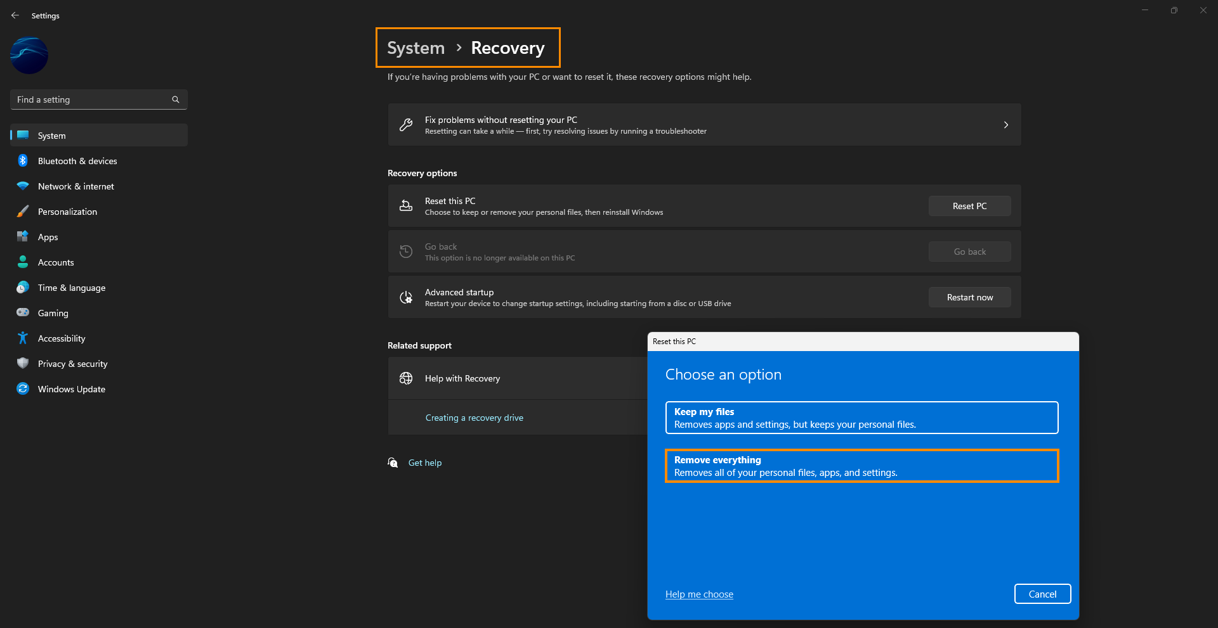Open Apps icon in sidebar
Screen dimensions: 1218x628
[x=23, y=237]
